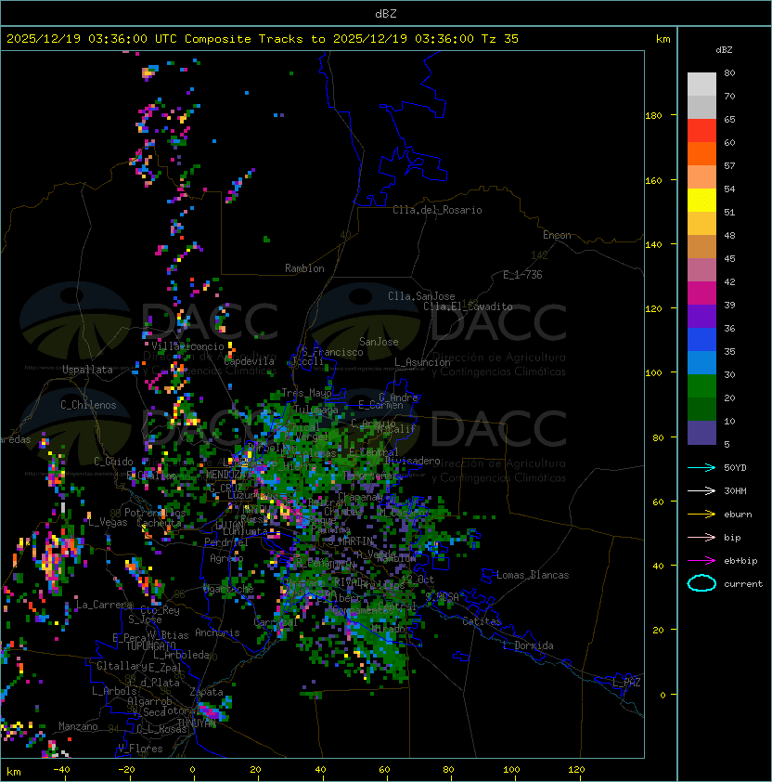Viewport: 772px width, 782px height.
Task: Click the C_Chilenos label
Action: (x=88, y=405)
